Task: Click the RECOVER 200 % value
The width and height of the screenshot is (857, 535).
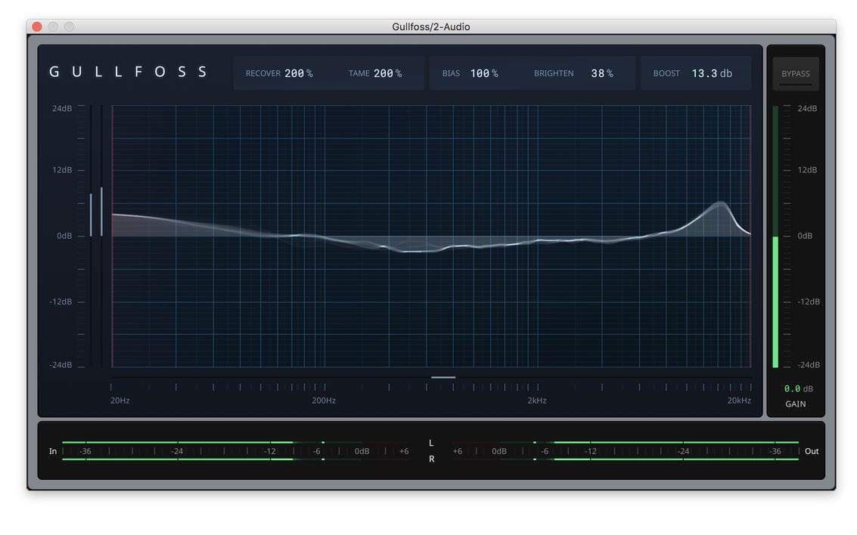Action: 299,73
